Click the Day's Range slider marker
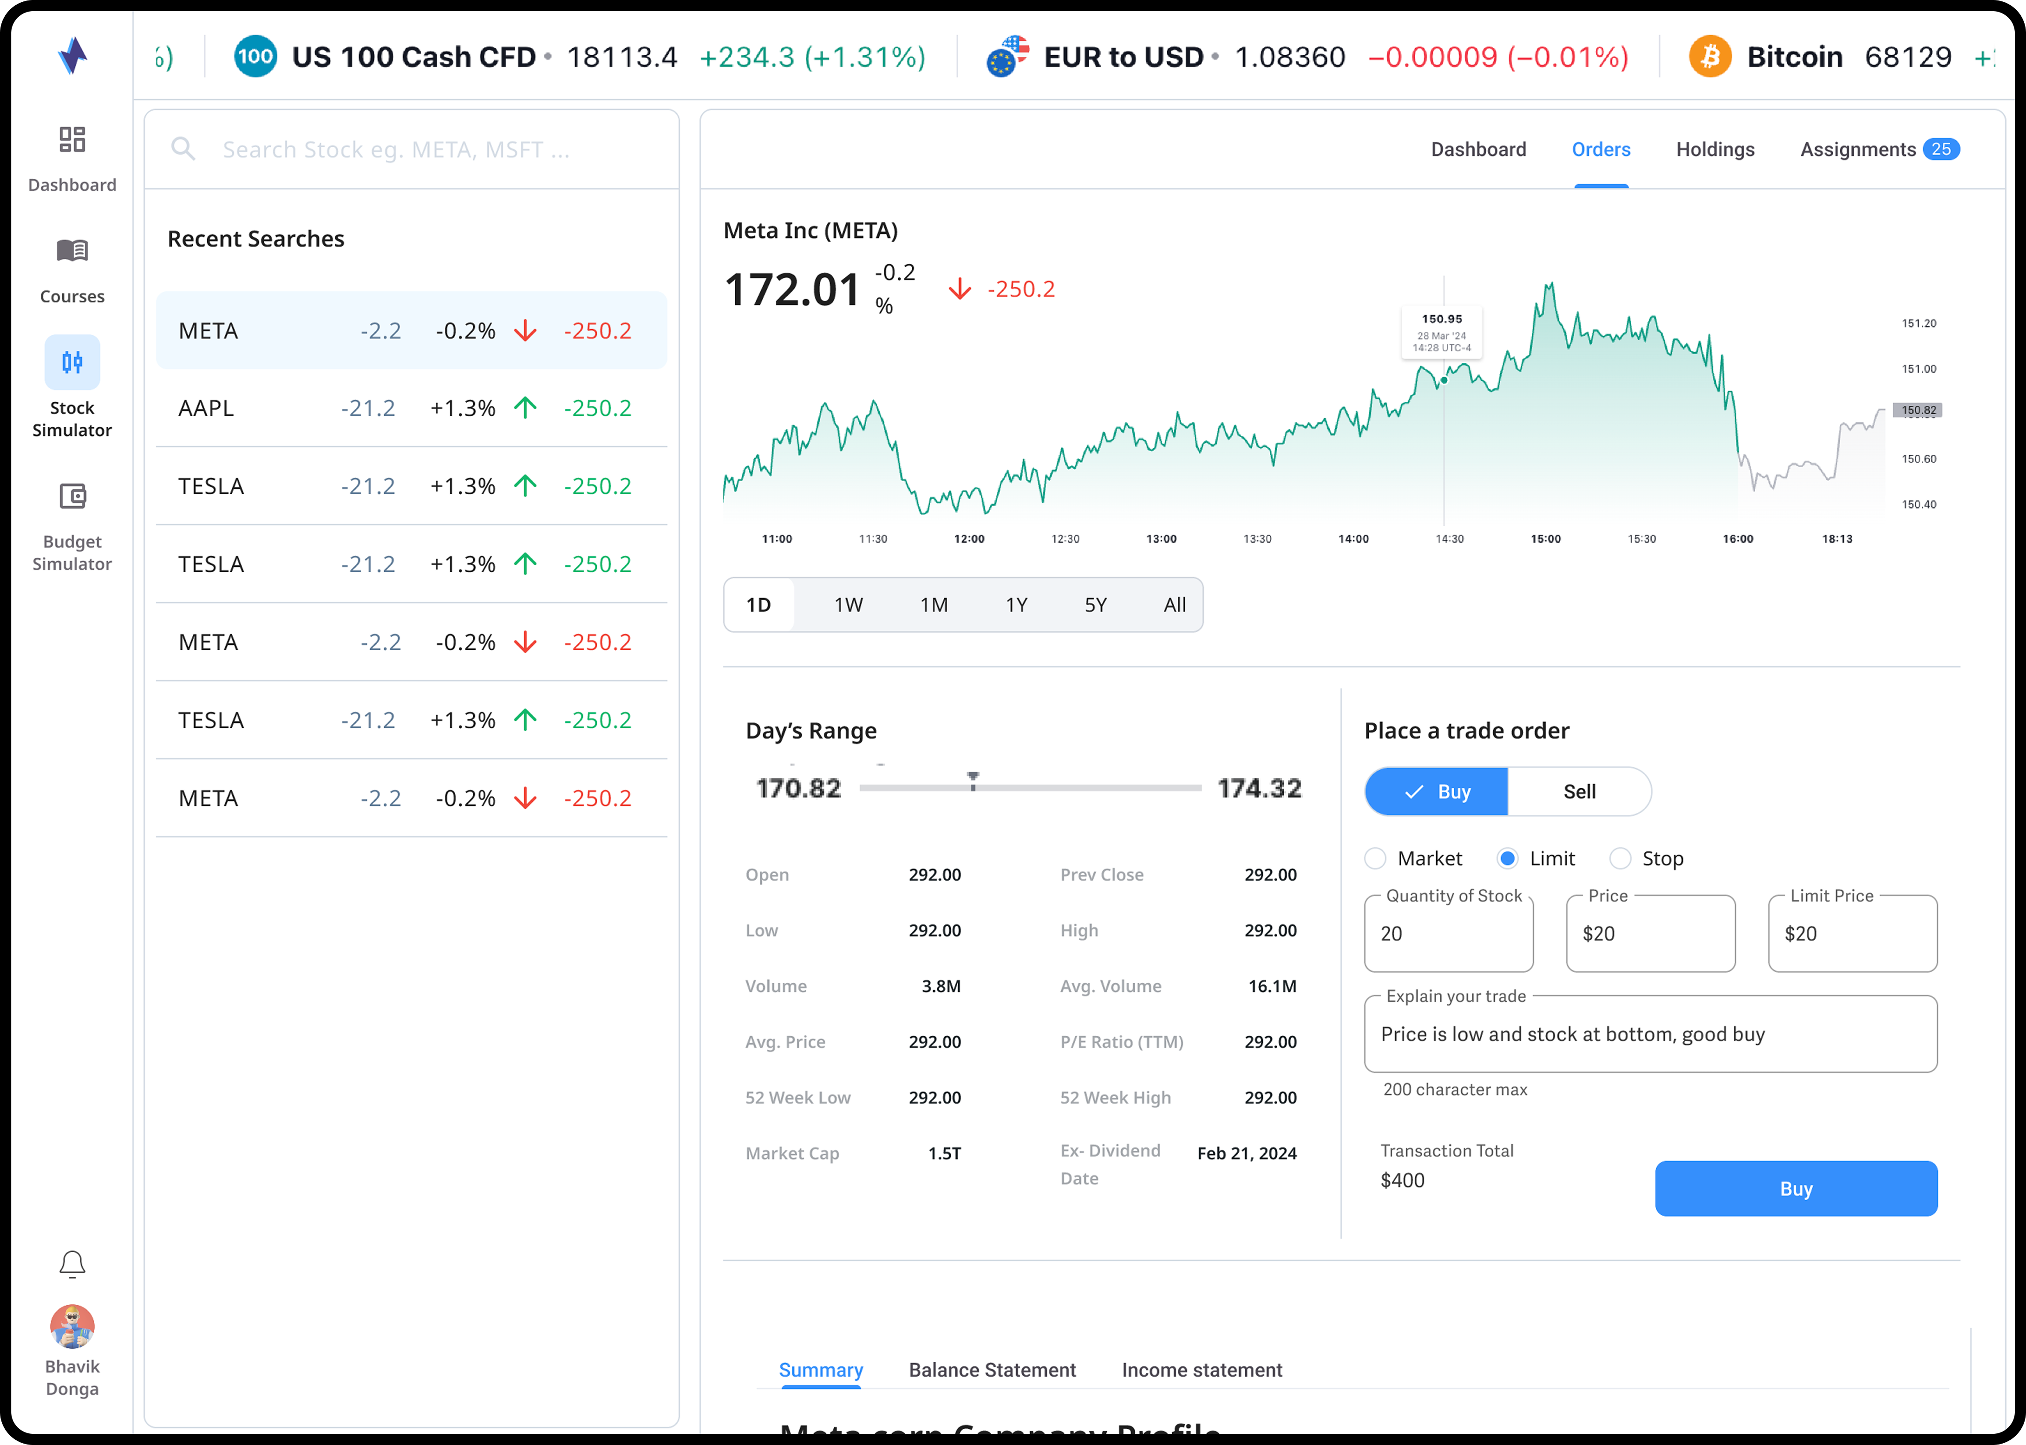This screenshot has width=2026, height=1445. 974,781
